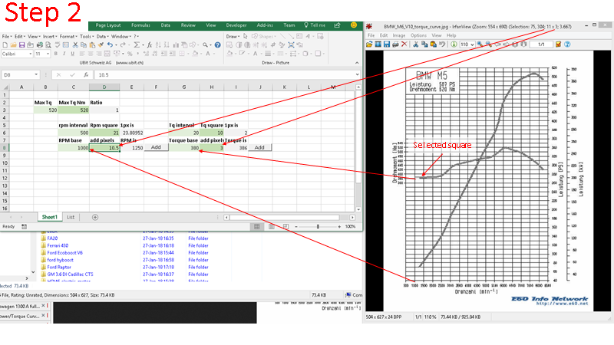Toggle Align Right in Excel formatting row
This screenshot has height=345, width=614.
99,54
